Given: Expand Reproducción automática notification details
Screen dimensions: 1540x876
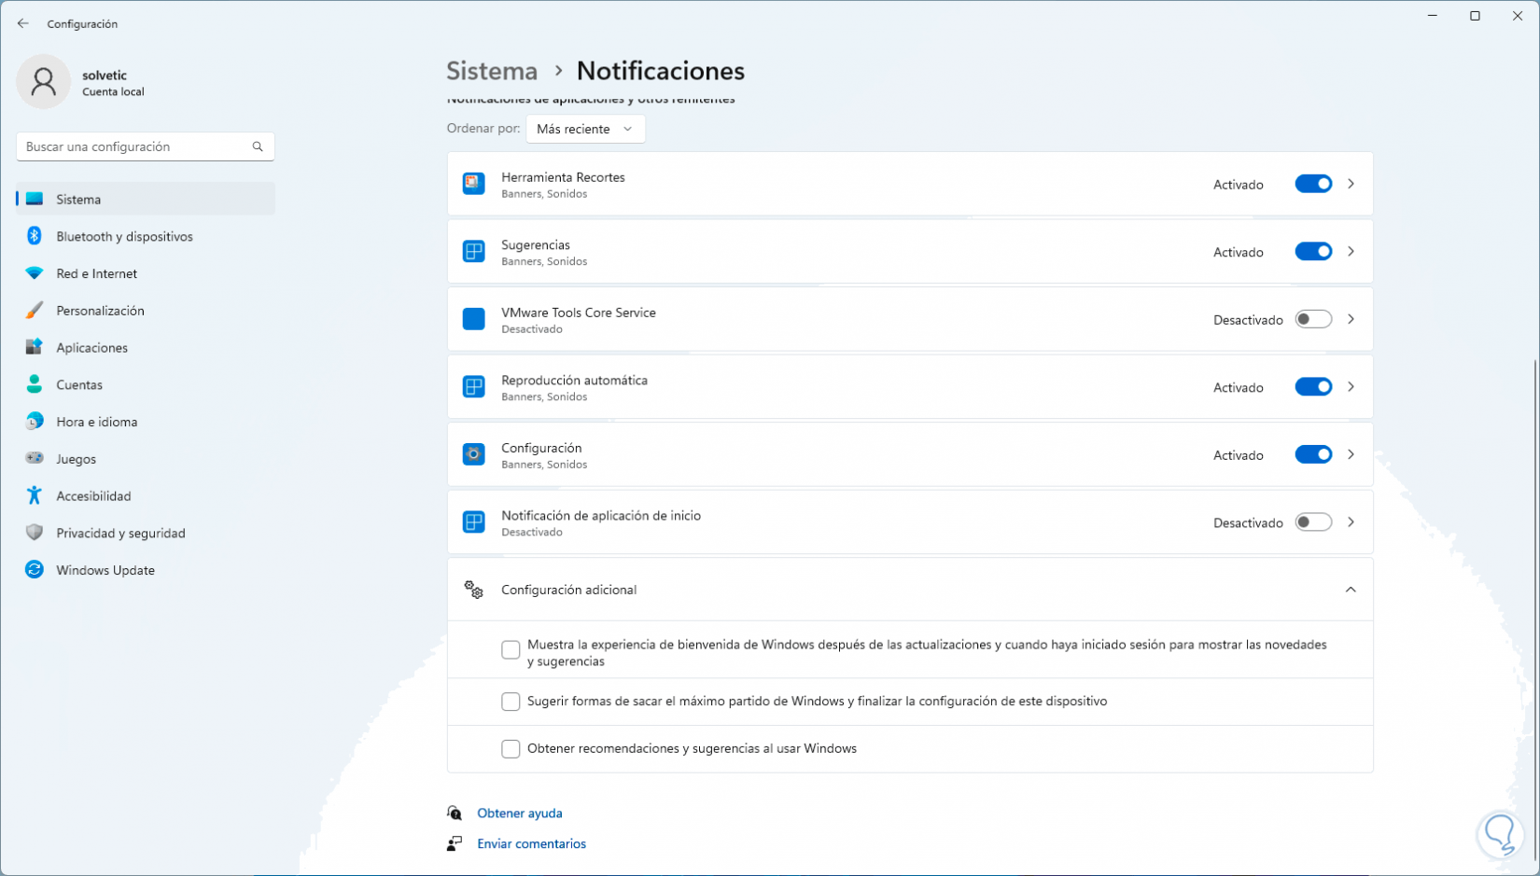Looking at the screenshot, I should 1351,387.
